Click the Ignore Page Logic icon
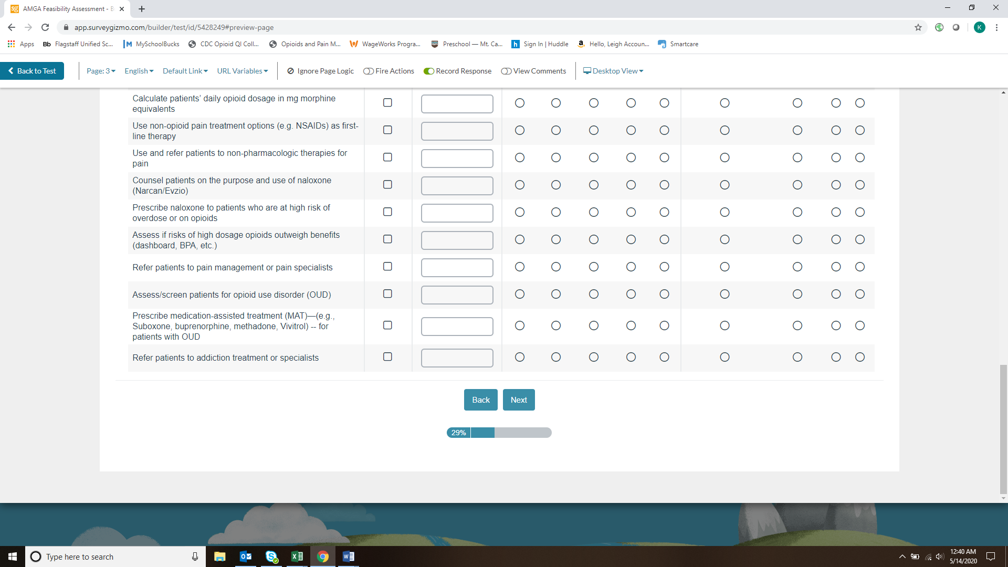This screenshot has width=1008, height=567. (x=290, y=71)
